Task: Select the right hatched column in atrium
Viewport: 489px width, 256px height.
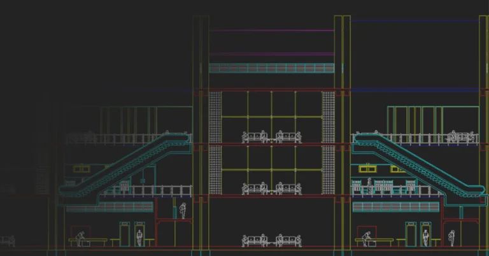Action: pyautogui.click(x=329, y=143)
